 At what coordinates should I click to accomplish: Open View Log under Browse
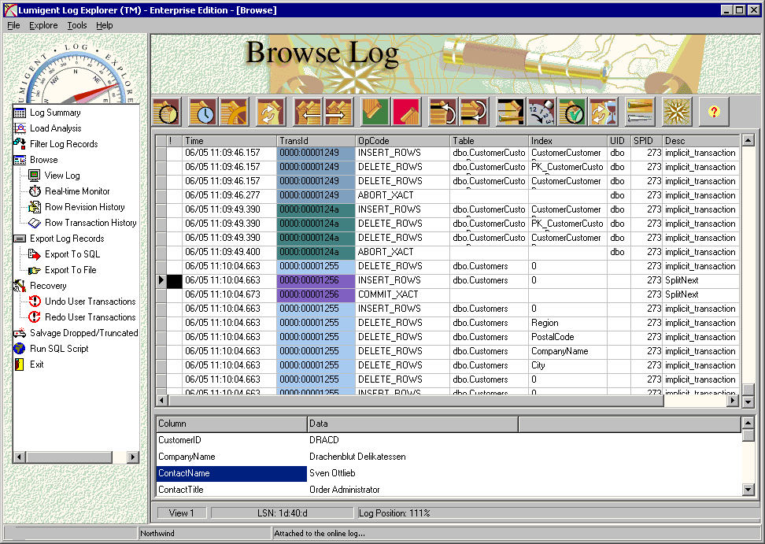pyautogui.click(x=62, y=175)
